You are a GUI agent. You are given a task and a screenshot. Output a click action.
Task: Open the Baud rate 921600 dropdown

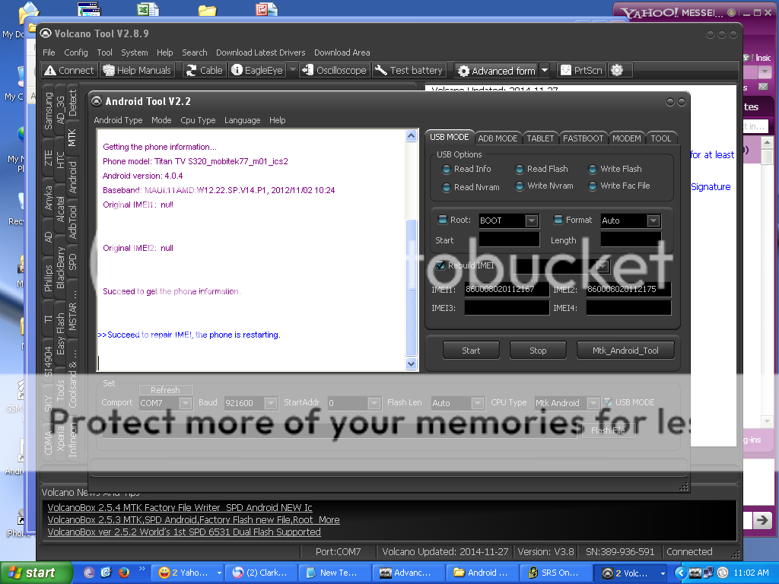[270, 403]
